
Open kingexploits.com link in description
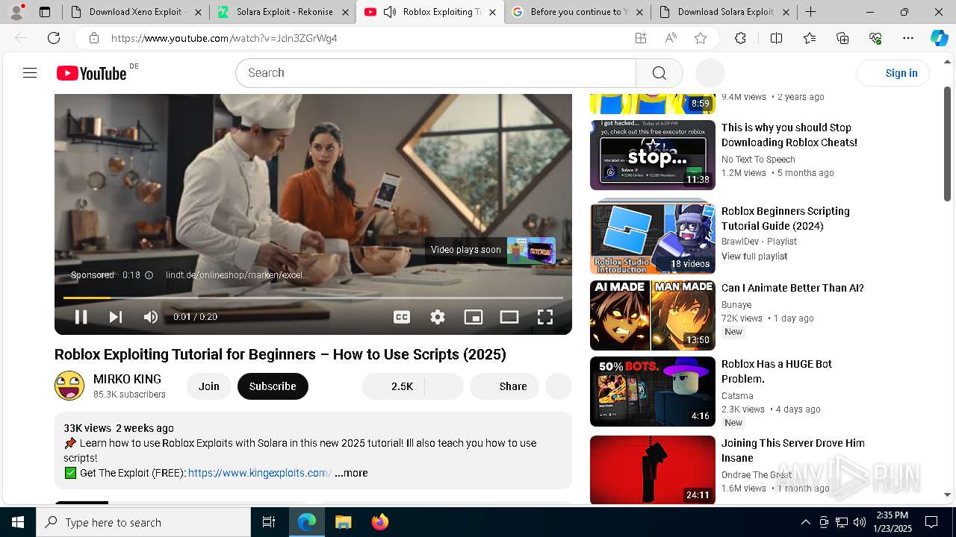pos(260,473)
